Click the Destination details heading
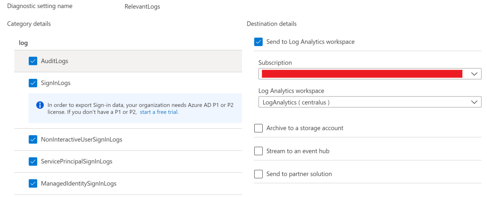Viewport: 487px width, 197px height. click(x=271, y=24)
